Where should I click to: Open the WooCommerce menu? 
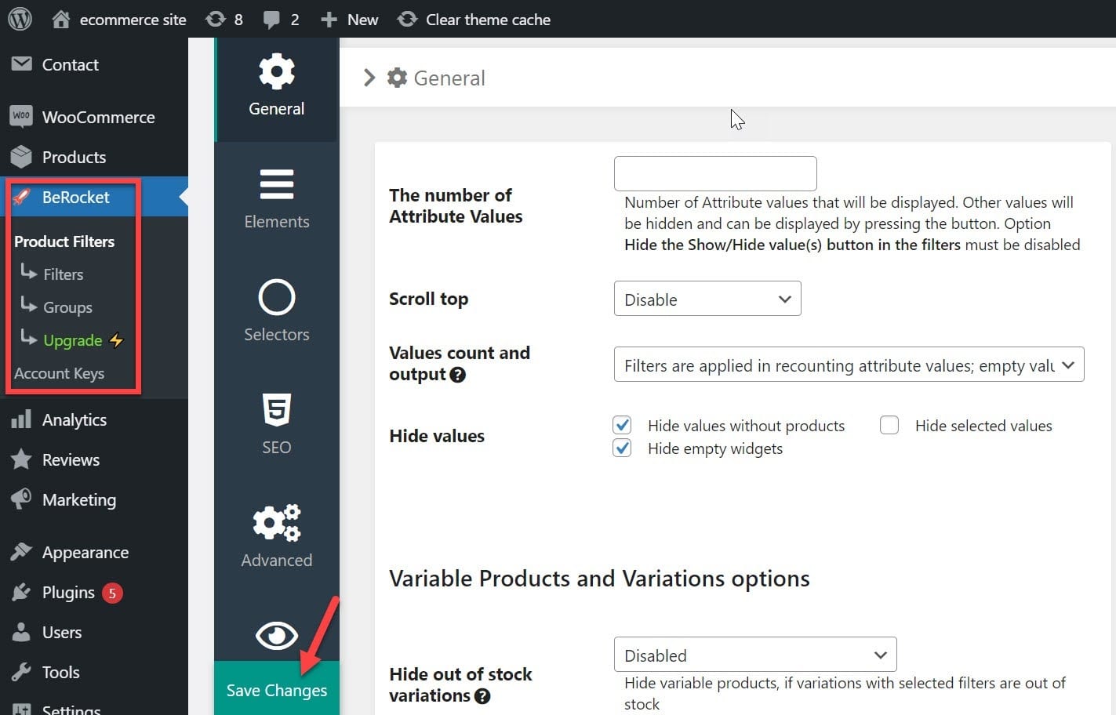pyautogui.click(x=94, y=117)
